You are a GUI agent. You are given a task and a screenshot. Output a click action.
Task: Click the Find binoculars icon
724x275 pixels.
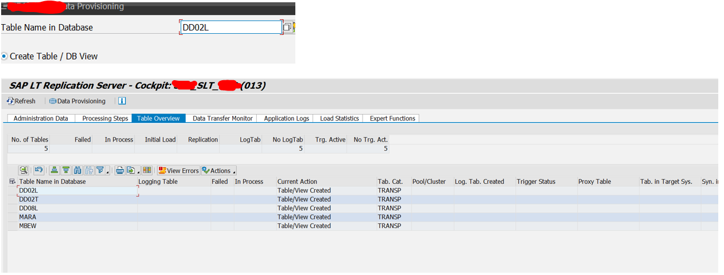(78, 170)
